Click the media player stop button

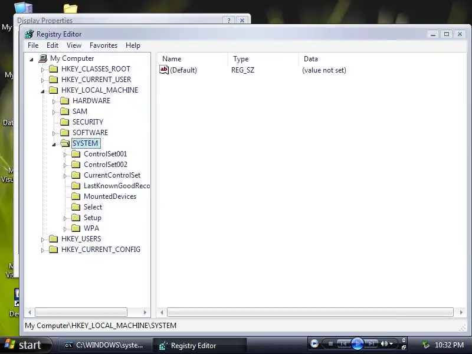[330, 343]
